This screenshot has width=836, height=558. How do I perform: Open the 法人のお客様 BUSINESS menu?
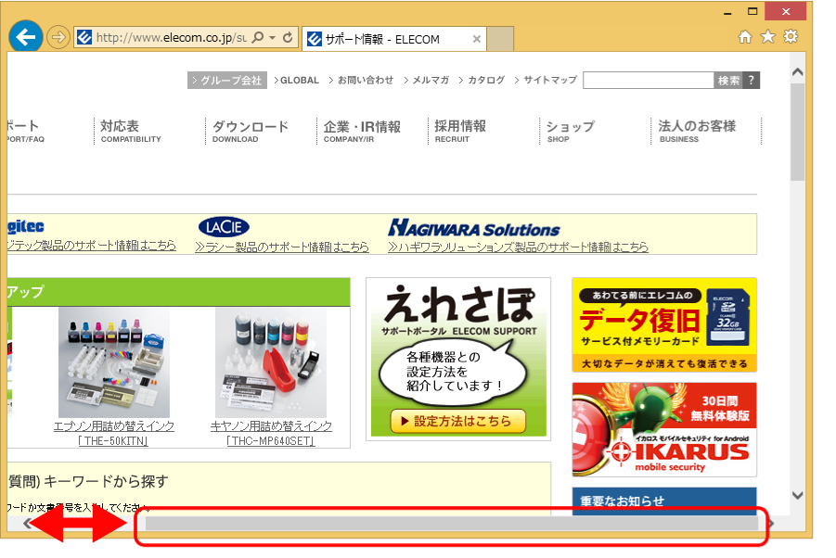pyautogui.click(x=697, y=131)
